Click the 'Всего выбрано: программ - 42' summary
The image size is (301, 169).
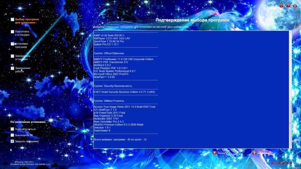120,139
